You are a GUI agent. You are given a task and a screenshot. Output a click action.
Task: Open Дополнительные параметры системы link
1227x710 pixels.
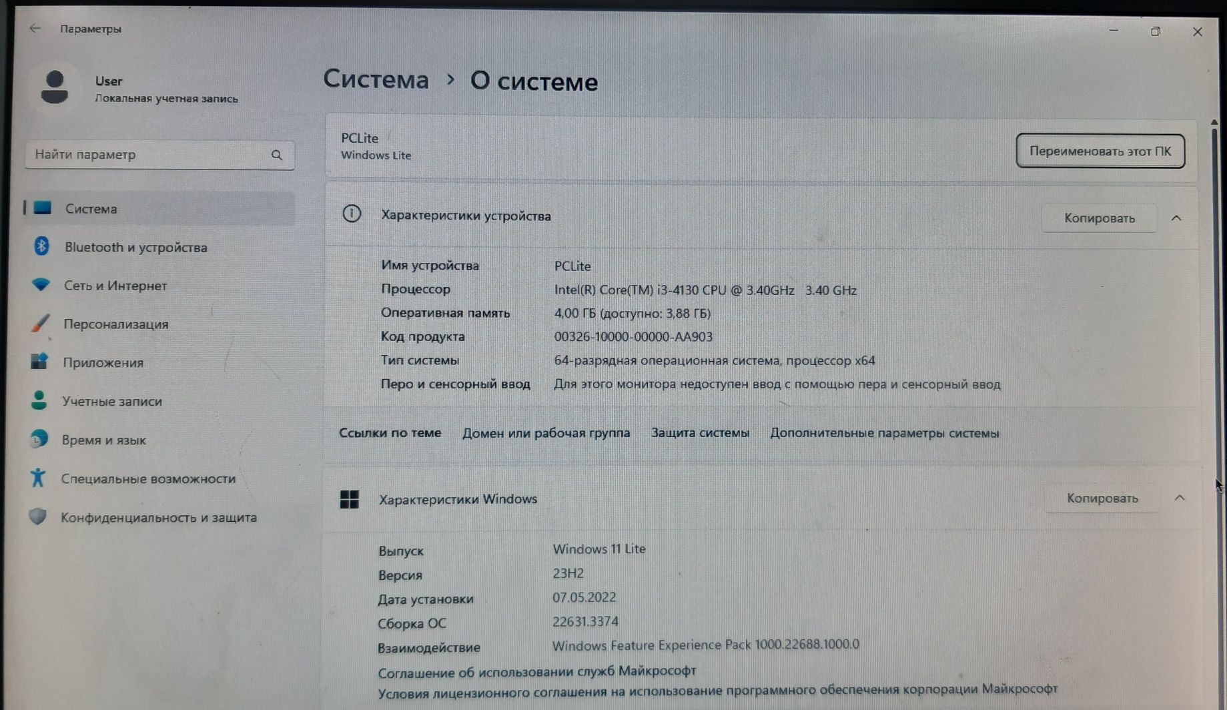pyautogui.click(x=884, y=433)
